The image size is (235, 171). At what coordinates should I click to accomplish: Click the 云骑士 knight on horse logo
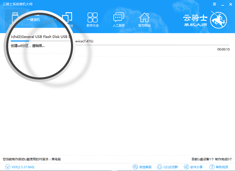(218, 20)
